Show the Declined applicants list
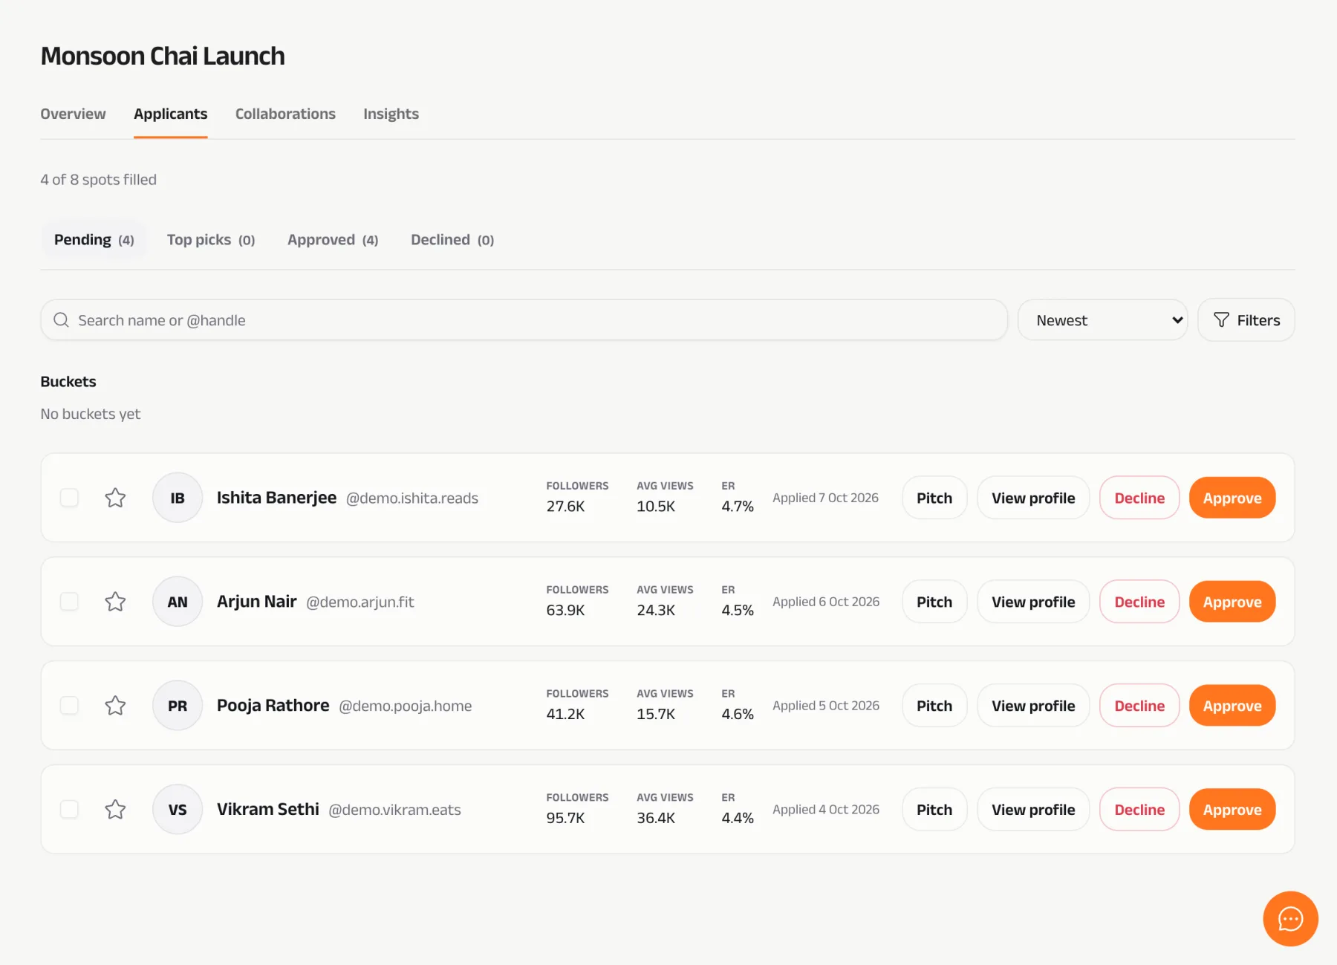The width and height of the screenshot is (1337, 965). [x=452, y=240]
